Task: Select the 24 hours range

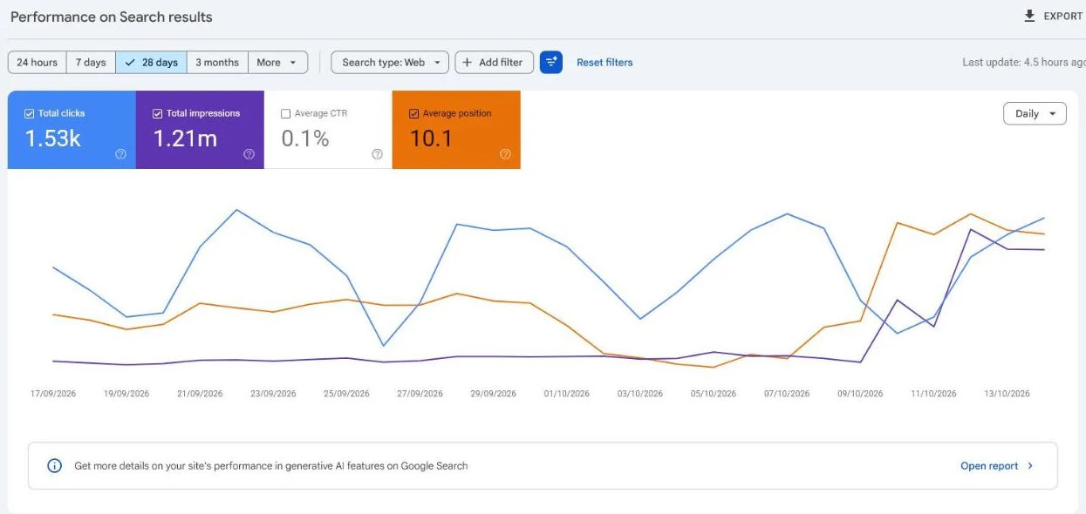Action: click(38, 62)
